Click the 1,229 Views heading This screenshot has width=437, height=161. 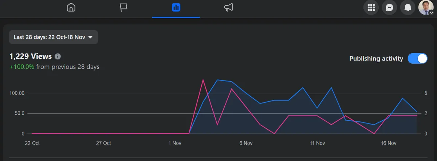(x=31, y=56)
